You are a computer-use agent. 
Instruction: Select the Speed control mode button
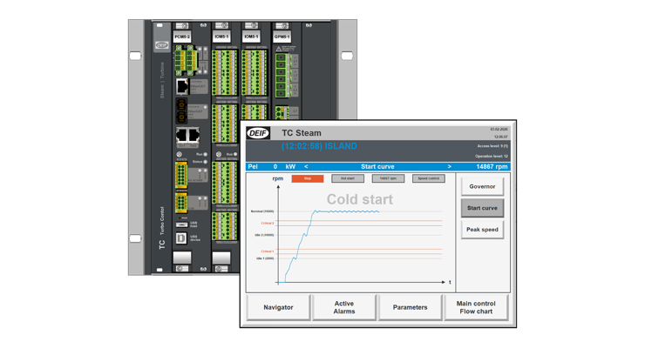(x=428, y=178)
